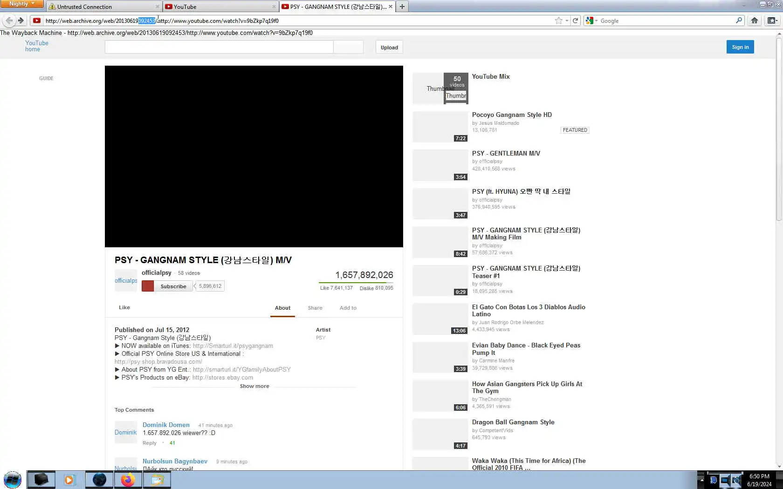Viewport: 783px width, 489px height.
Task: Open the Share tab under the video
Action: (315, 308)
